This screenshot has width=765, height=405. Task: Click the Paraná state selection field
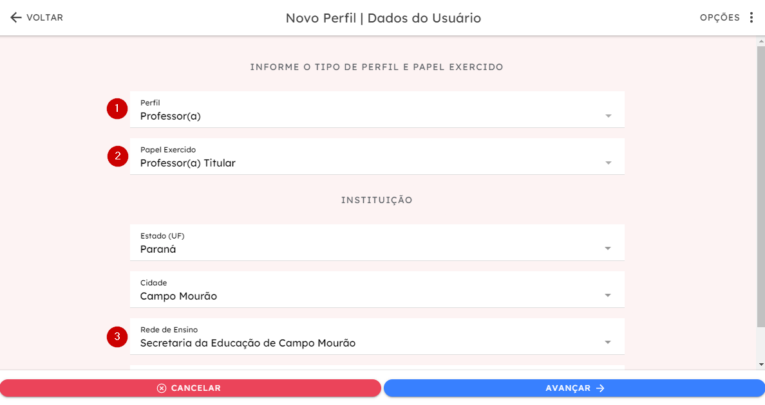pos(377,242)
